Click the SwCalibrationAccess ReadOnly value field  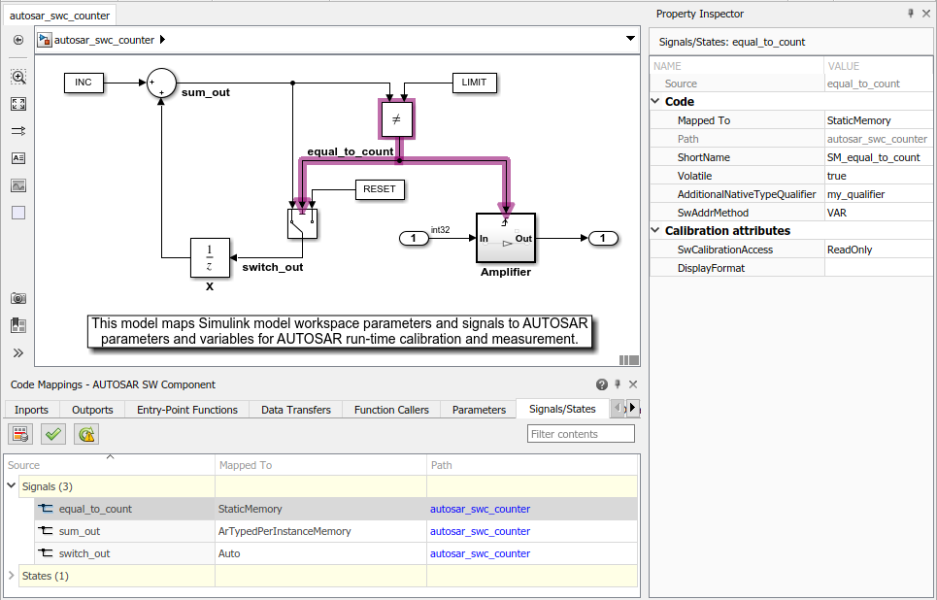click(x=878, y=250)
